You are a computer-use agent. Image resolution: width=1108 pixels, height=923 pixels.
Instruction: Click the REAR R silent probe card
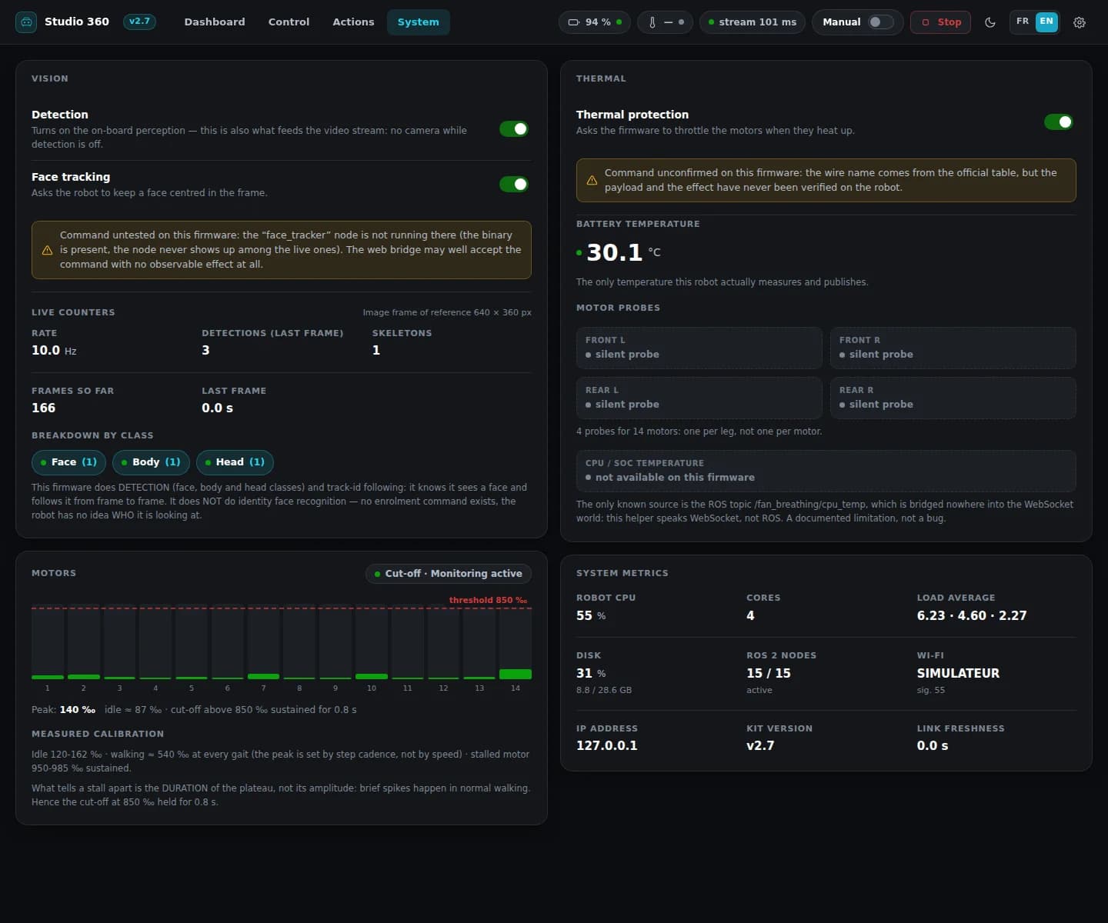[953, 398]
